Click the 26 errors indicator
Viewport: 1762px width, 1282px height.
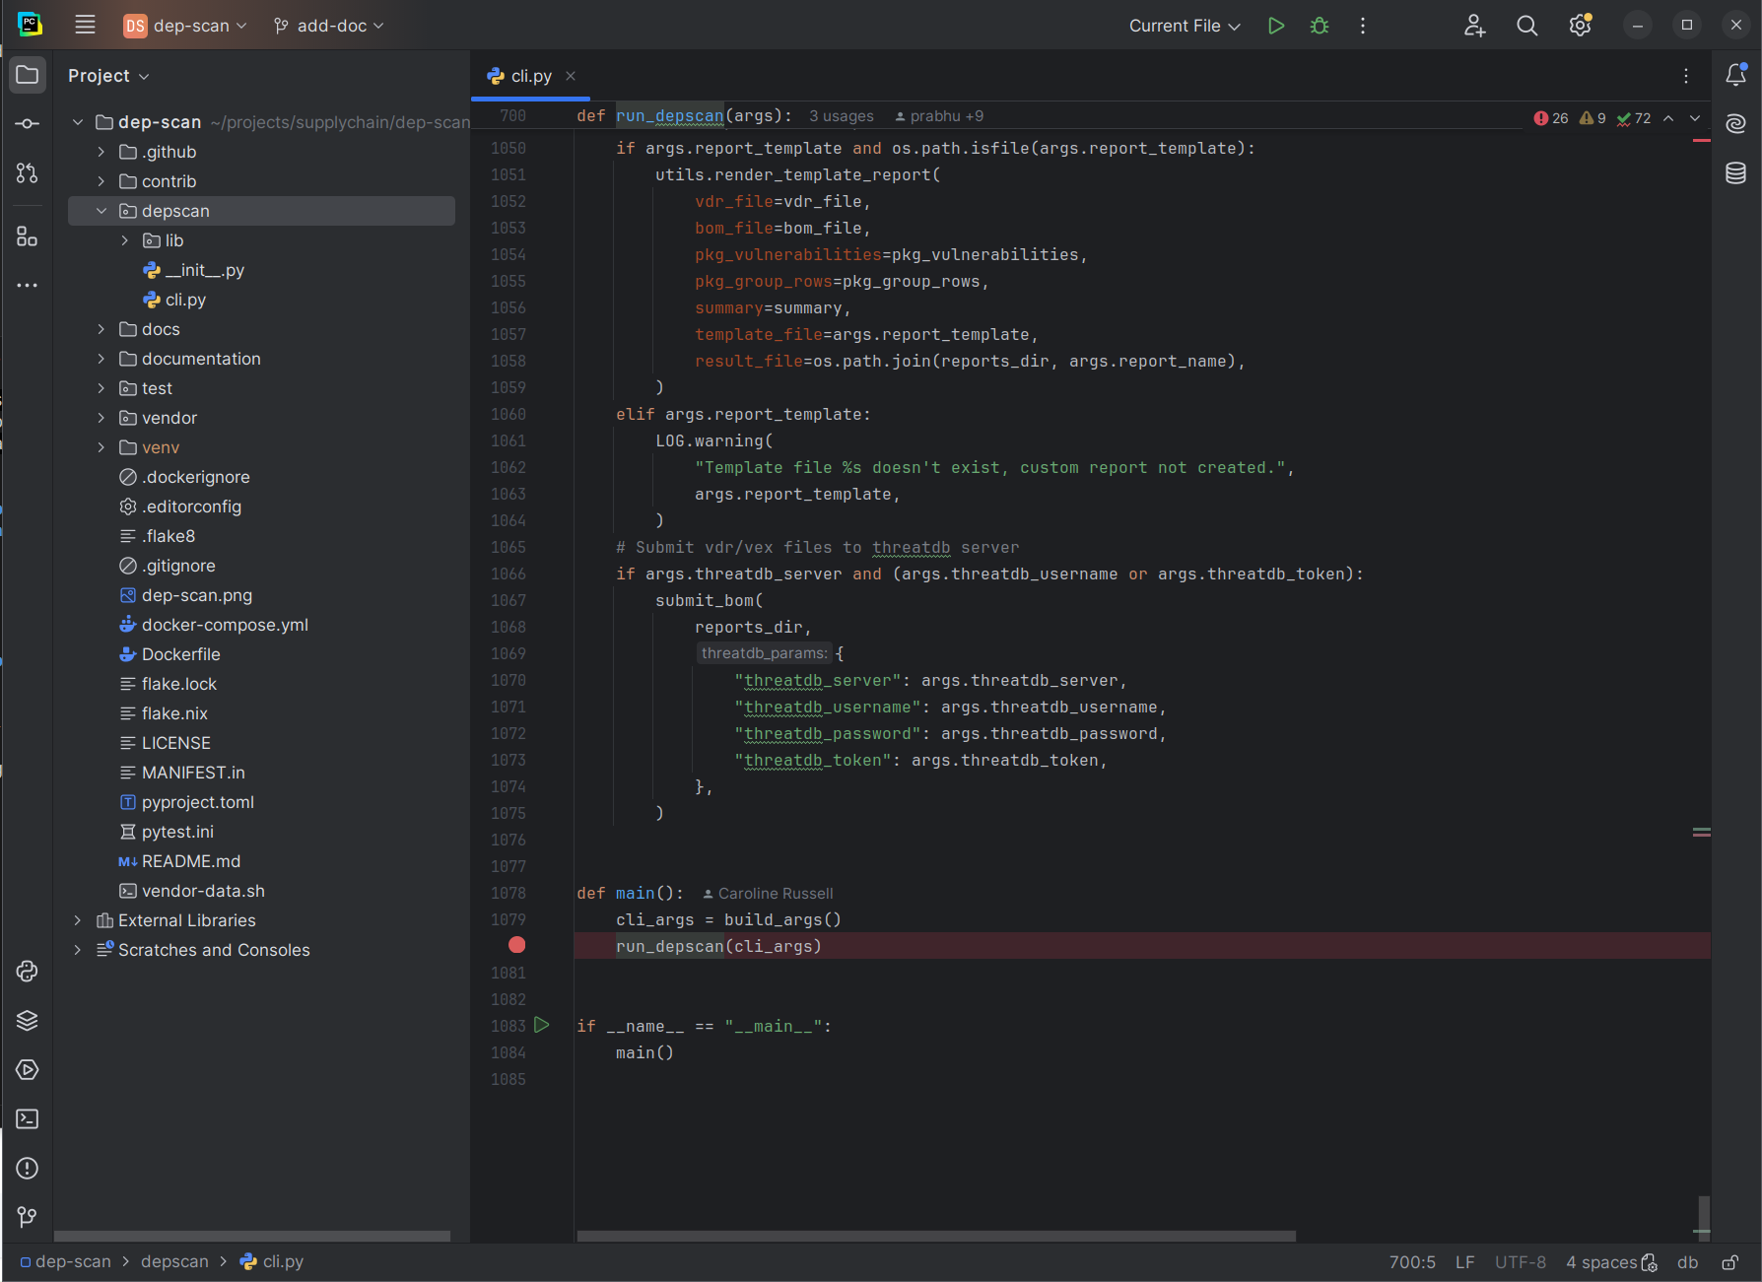[x=1551, y=118]
